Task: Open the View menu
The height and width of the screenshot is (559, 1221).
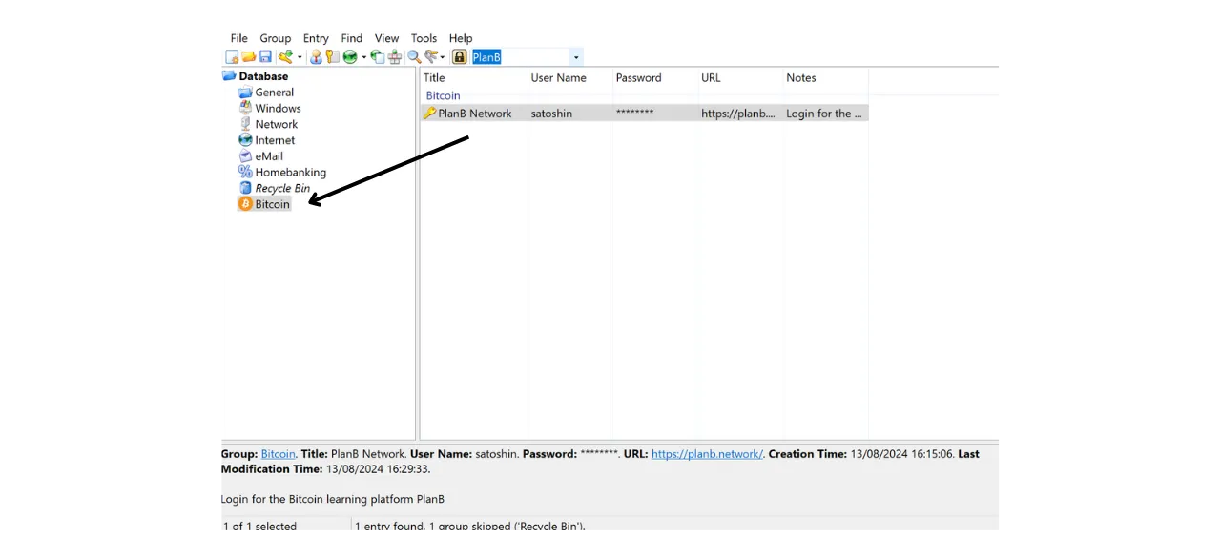Action: click(x=386, y=38)
